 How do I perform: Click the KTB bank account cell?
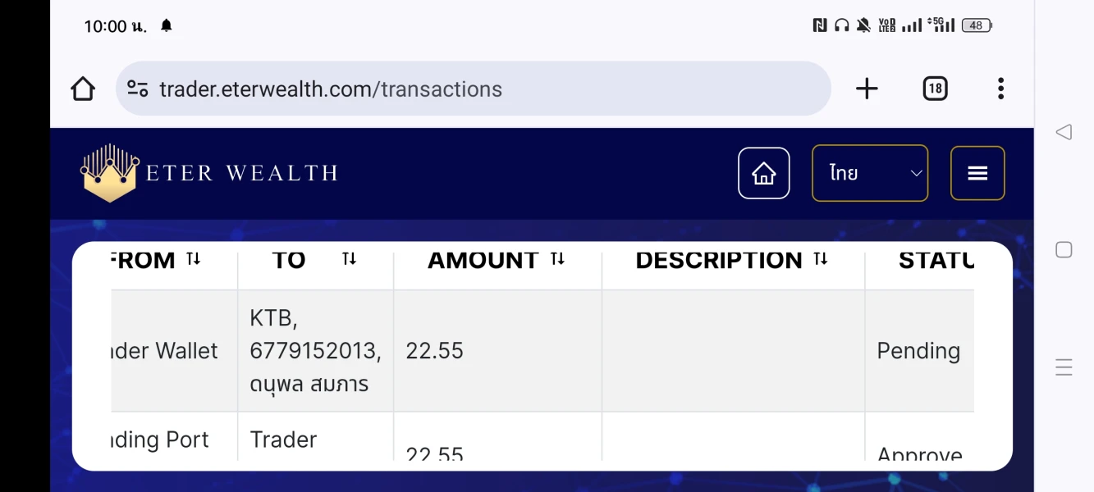[315, 351]
